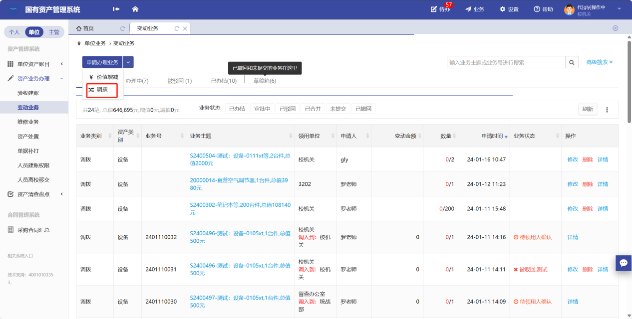Switch to the 草稿箱(6) tab
Screen dimensions: 632x319
265,81
